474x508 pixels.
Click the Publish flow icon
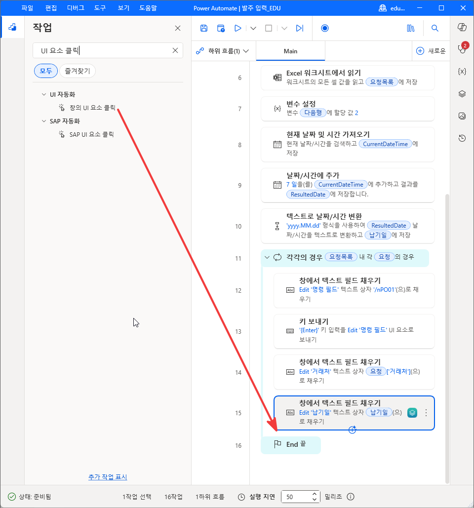(221, 28)
